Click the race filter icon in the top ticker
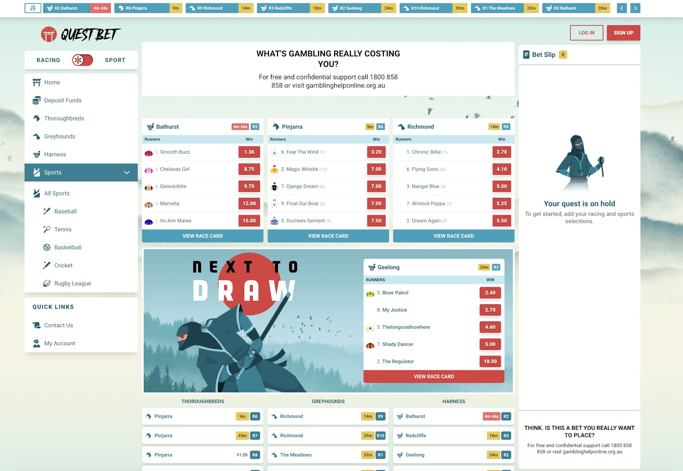Image resolution: width=683 pixels, height=471 pixels. click(x=32, y=8)
